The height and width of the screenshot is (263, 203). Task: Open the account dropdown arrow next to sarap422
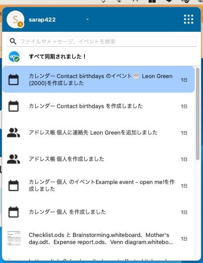coord(88,19)
